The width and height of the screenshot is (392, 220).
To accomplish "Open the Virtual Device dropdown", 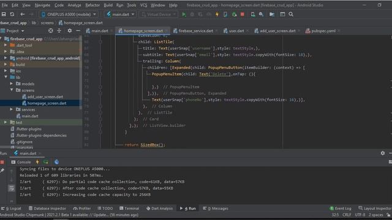I will pos(159,15).
